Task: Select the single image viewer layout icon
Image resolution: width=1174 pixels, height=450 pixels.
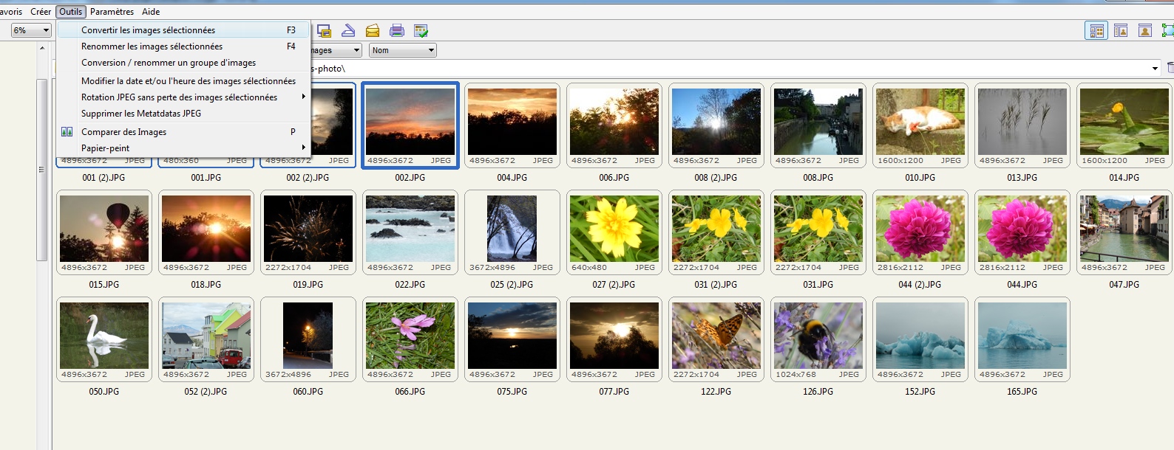Action: coord(1145,31)
